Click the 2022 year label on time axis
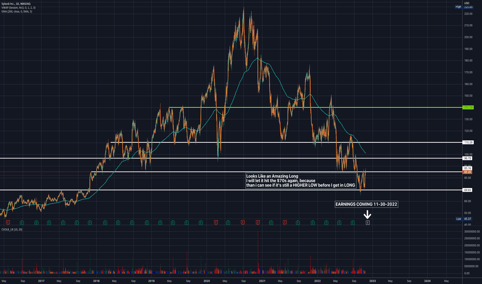This screenshot has width=482, height=284. click(317, 281)
